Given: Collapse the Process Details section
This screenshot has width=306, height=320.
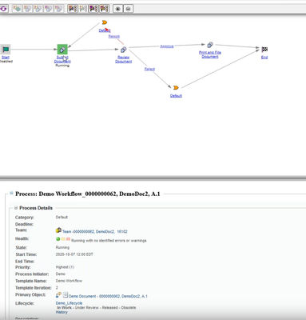Looking at the screenshot, I should pos(16,207).
